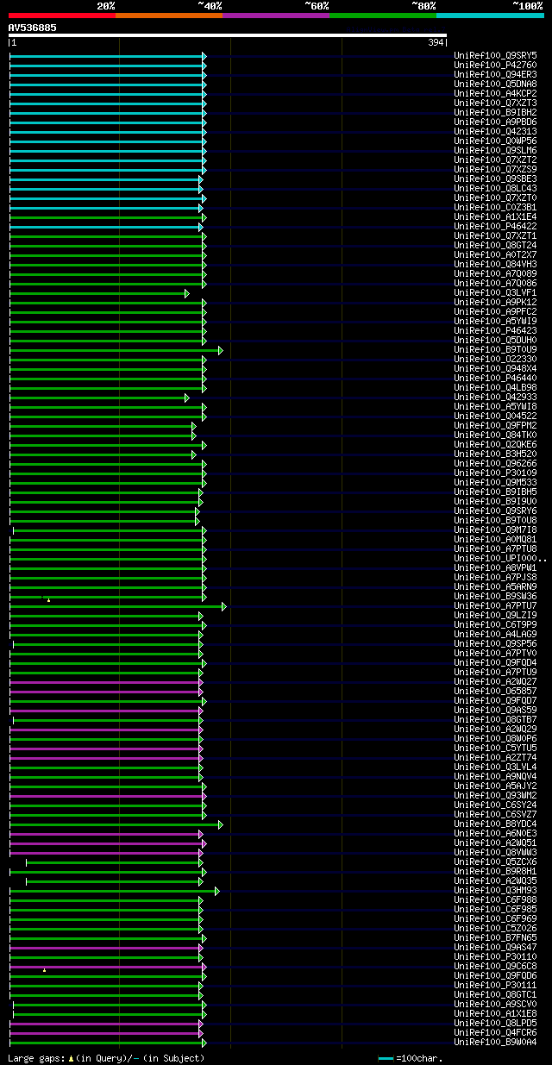552x1065 pixels.
Task: Open the UniRef100_P46423 entry
Action: pos(495,331)
